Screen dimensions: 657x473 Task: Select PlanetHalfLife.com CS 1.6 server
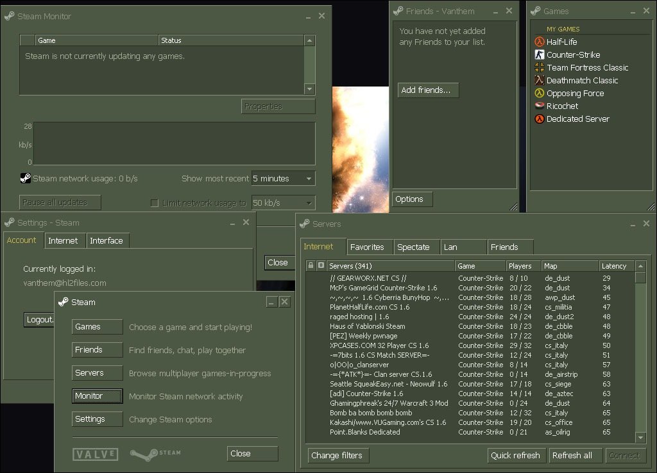470,307
